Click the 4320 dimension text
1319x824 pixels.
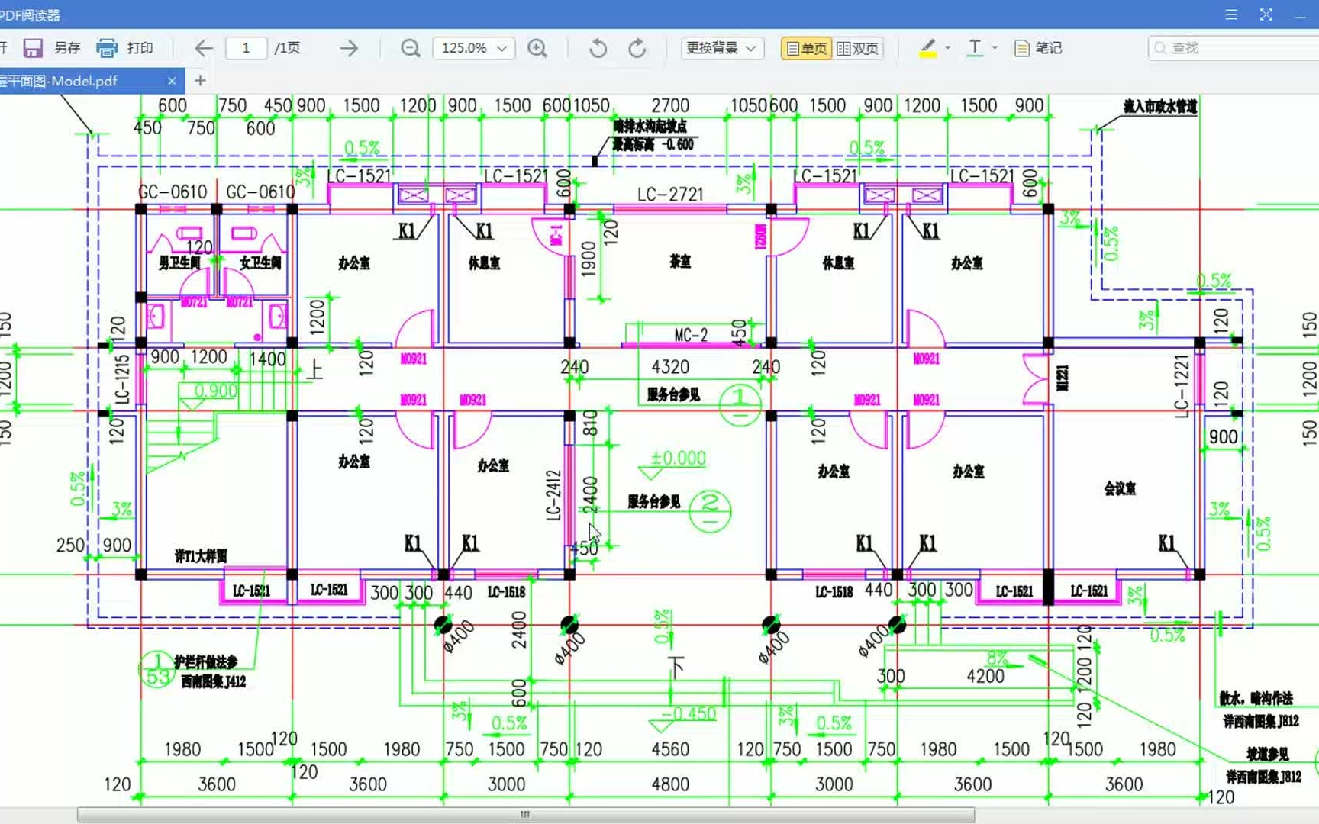click(670, 367)
